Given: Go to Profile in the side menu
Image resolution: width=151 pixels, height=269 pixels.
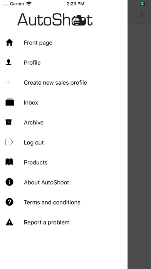Looking at the screenshot, I should point(64,63).
